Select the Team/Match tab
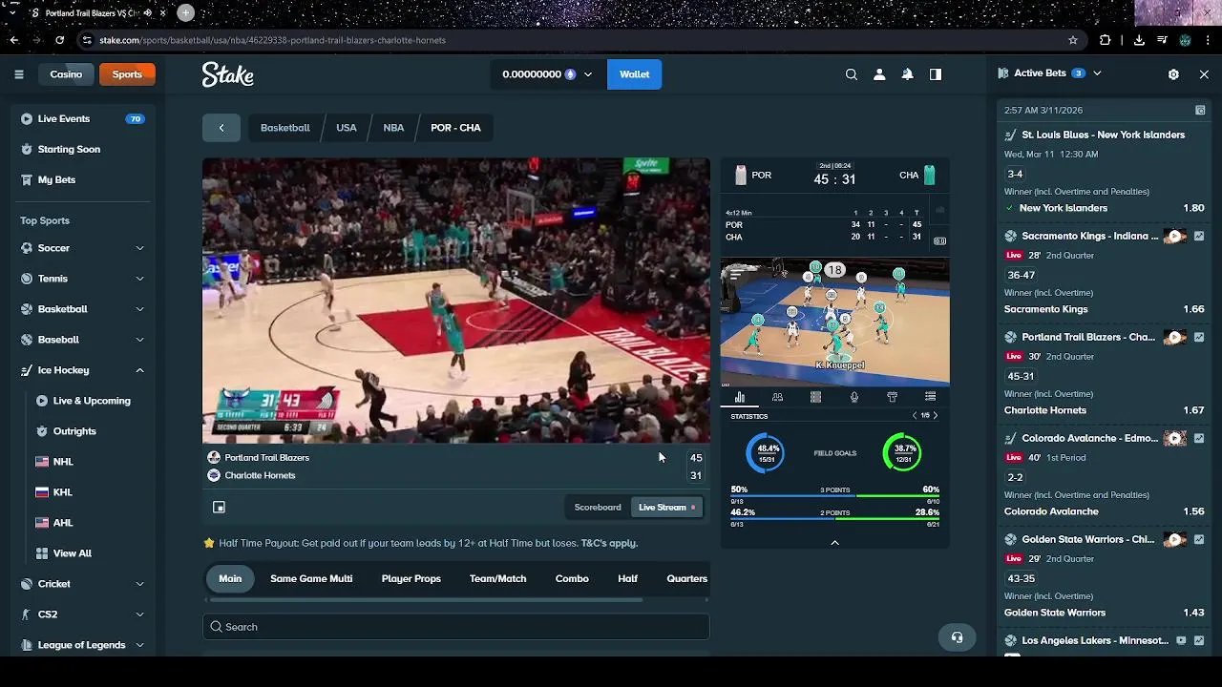The image size is (1222, 687). [497, 579]
